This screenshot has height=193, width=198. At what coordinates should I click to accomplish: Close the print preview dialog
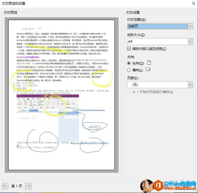point(194,3)
